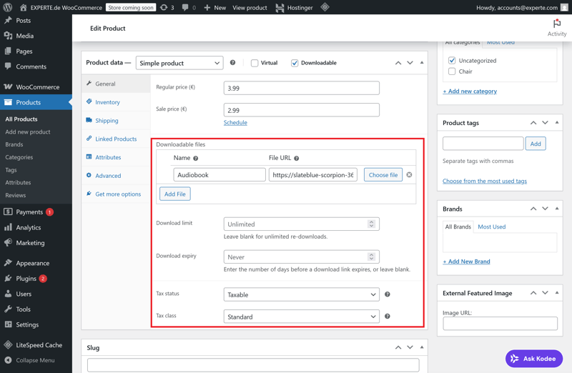Click the Schedule sale price link
Viewport: 572px width, 373px height.
pyautogui.click(x=235, y=123)
